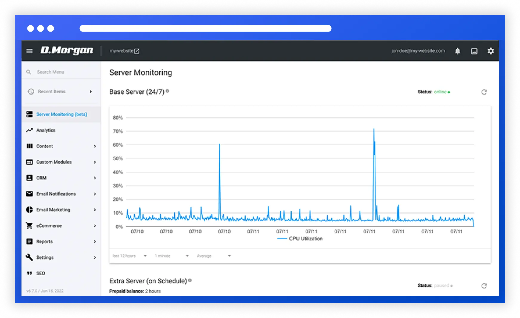This screenshot has height=318, width=520.
Task: Expand the Reports submenu chevron
Action: [x=95, y=242]
